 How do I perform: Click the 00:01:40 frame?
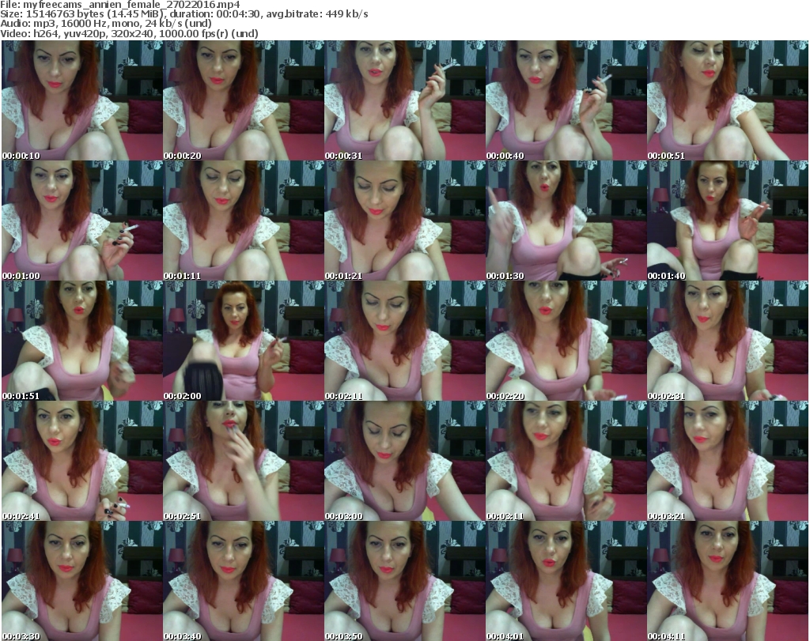[x=728, y=221]
